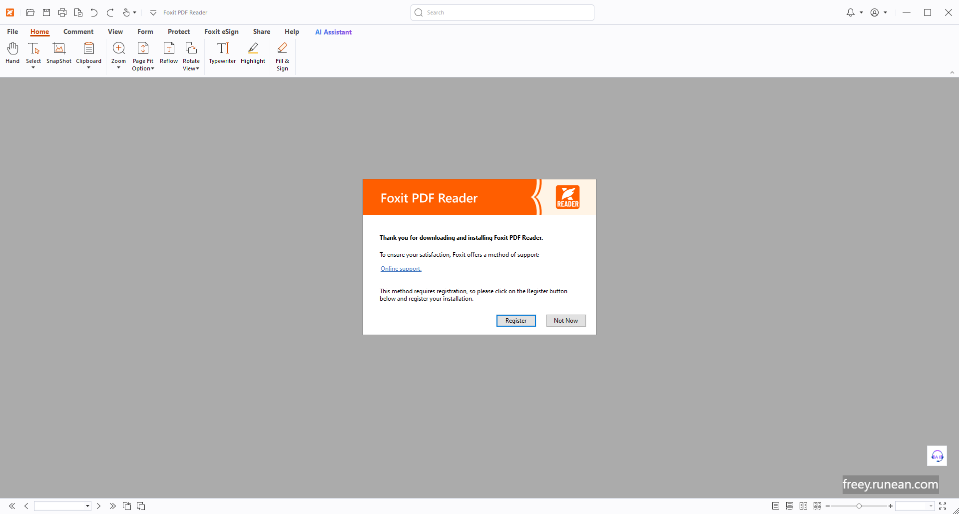Click the Zoom magnifier tool
The image size is (959, 514).
point(118,53)
